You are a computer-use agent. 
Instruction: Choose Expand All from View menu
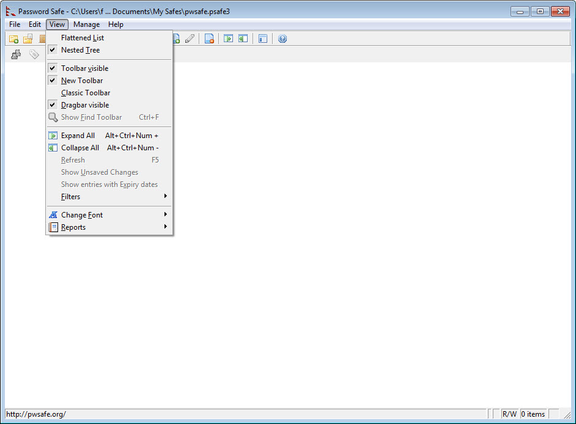(109, 136)
